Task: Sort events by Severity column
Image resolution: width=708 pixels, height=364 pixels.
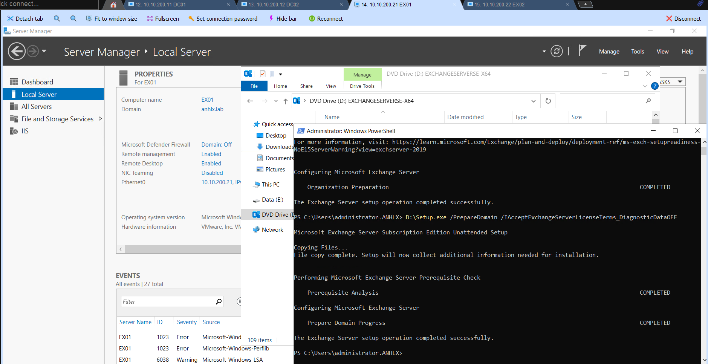Action: 187,322
